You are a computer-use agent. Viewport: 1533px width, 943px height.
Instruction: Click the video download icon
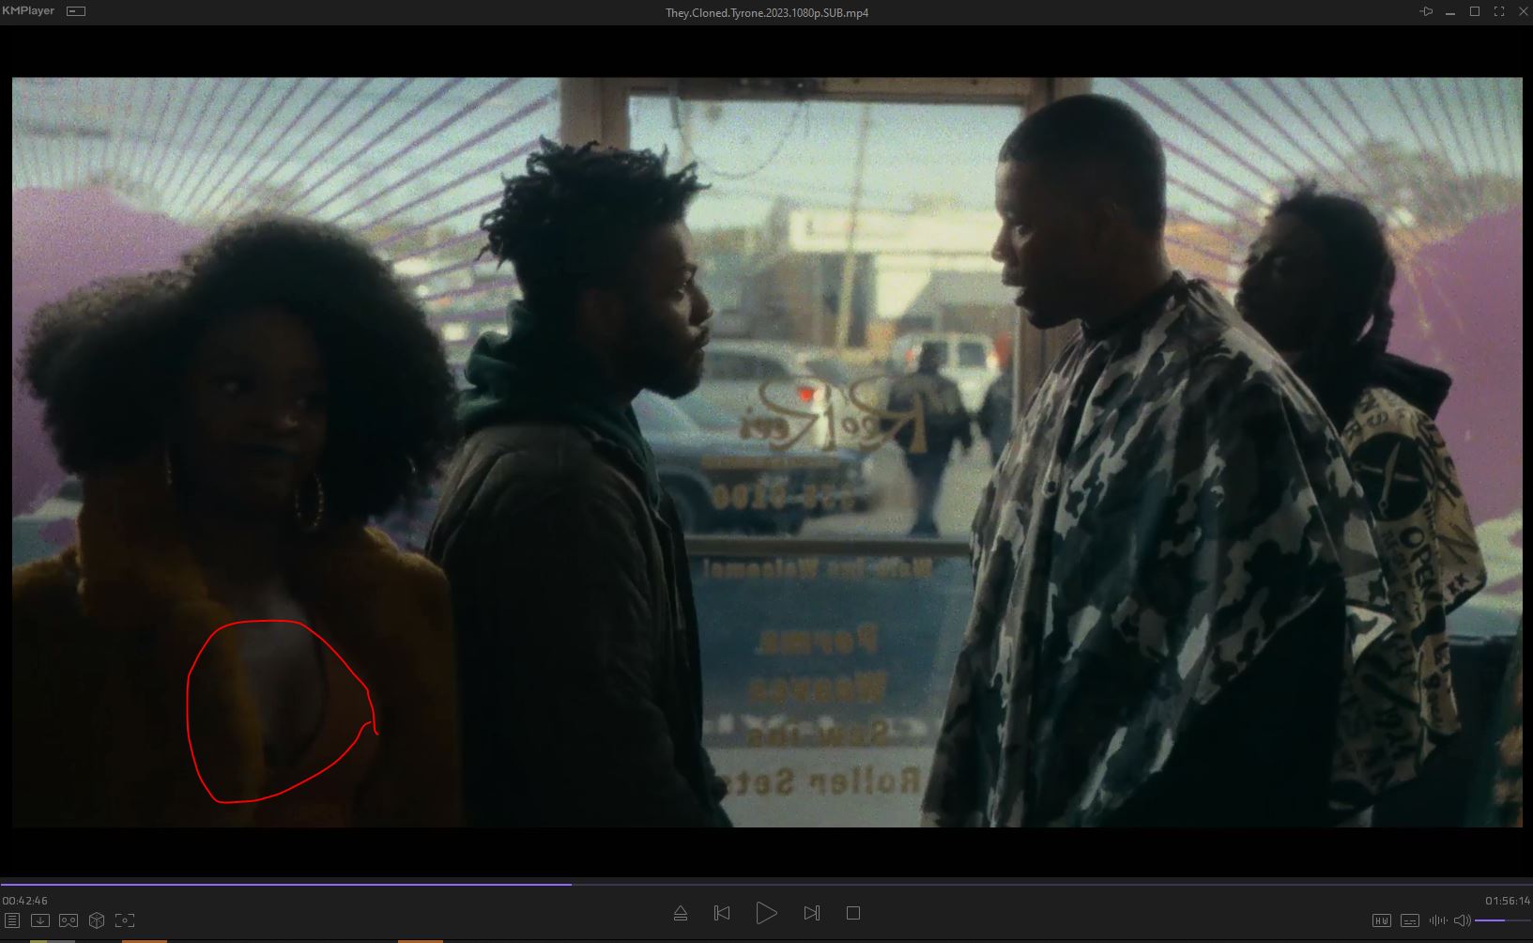(x=40, y=920)
